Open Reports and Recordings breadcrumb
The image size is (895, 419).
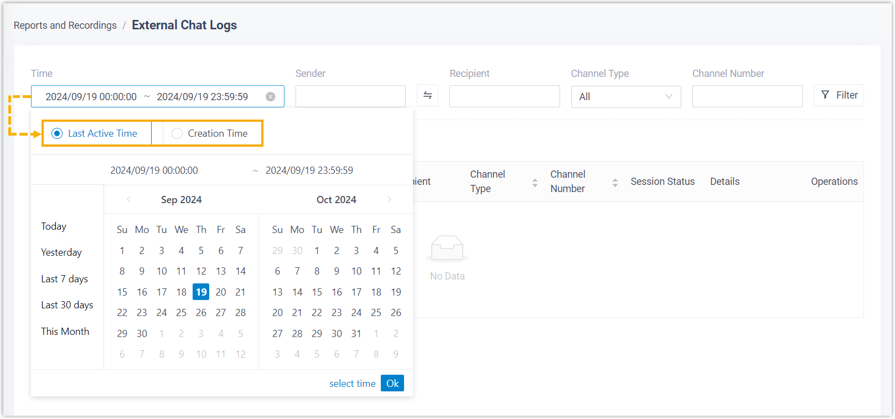click(65, 25)
